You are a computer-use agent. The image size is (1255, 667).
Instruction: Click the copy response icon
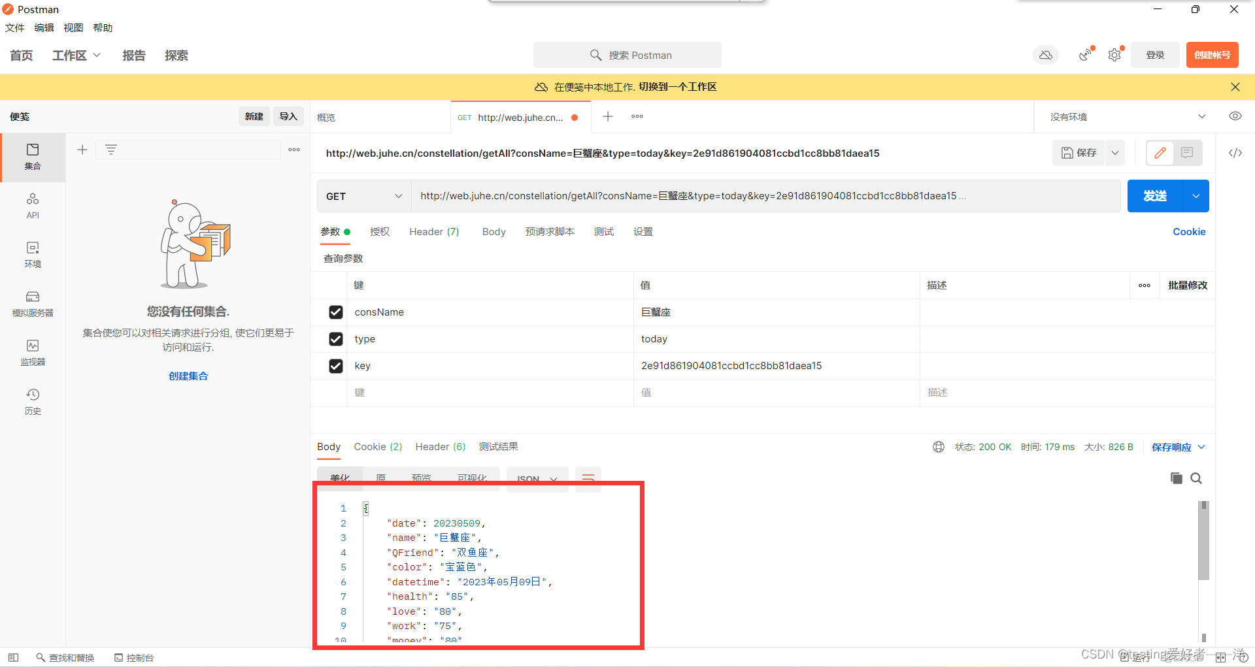tap(1177, 478)
